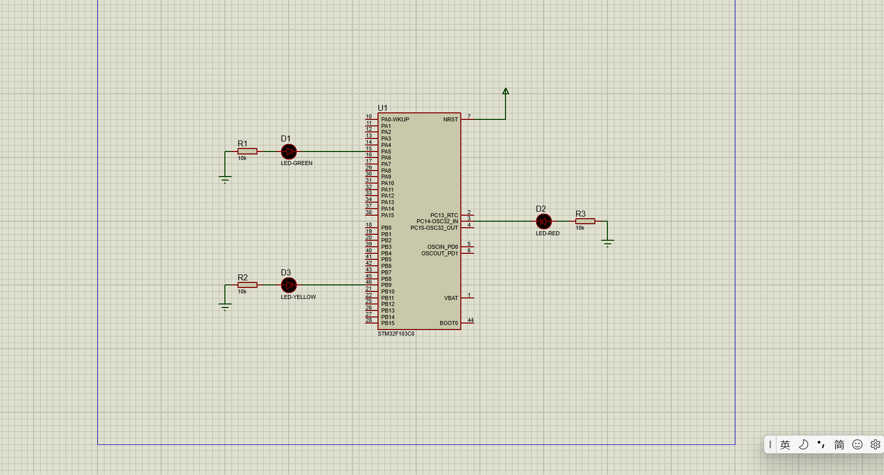
Task: Select the D1 green LED symbol
Action: 289,151
